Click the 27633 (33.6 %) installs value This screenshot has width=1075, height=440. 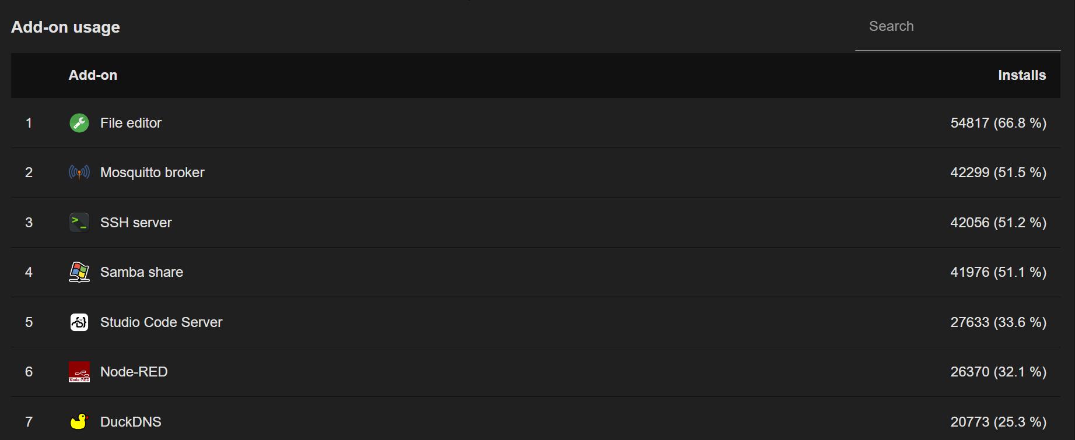(x=999, y=322)
